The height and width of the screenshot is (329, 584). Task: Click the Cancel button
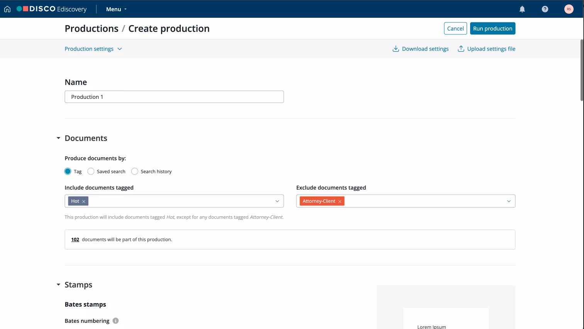455,29
